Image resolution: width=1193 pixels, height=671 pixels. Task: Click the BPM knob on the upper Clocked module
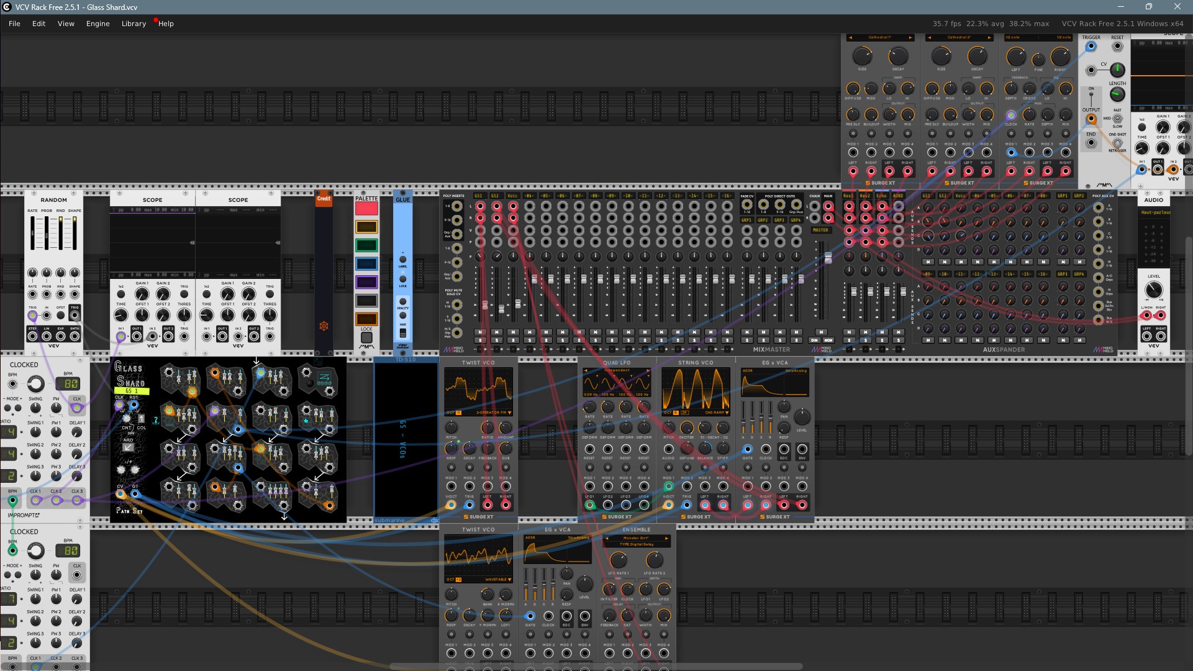[35, 384]
